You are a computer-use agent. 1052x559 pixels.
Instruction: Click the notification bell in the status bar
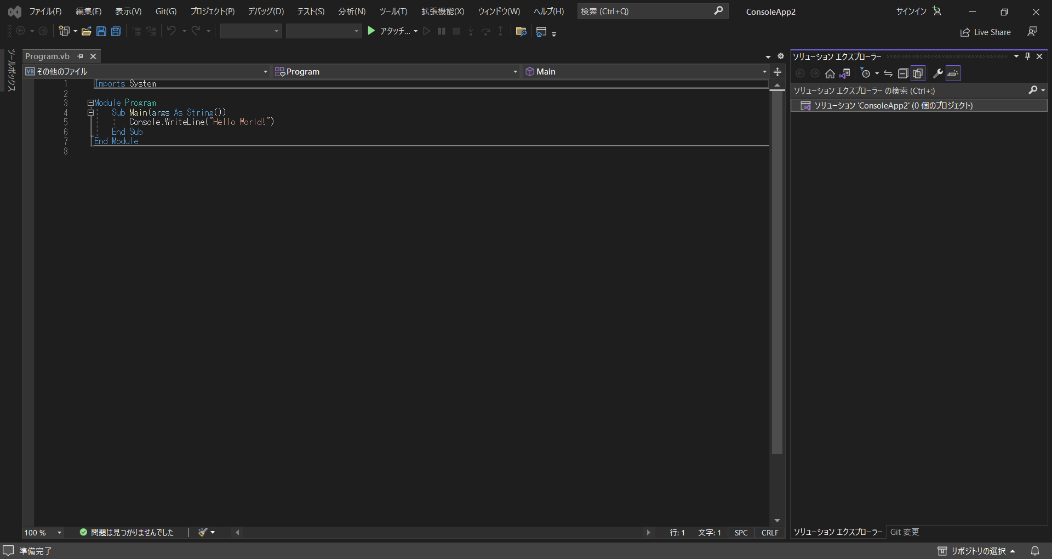coord(1035,551)
